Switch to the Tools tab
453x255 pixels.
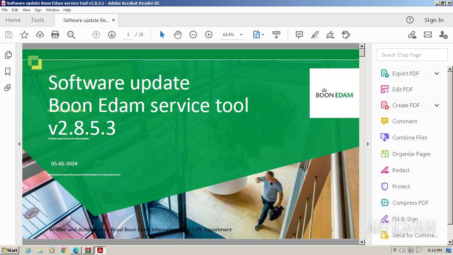pyautogui.click(x=38, y=20)
